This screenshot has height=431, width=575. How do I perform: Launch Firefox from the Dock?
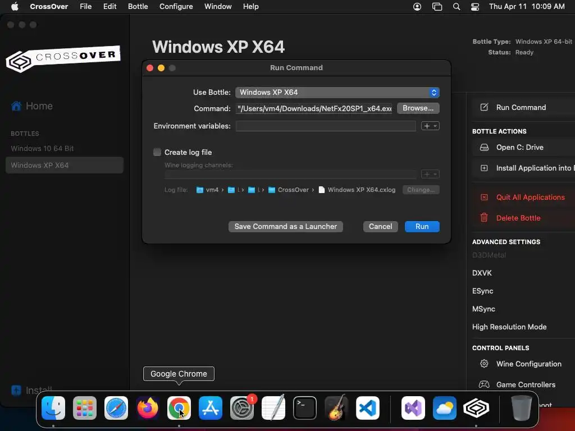[x=148, y=408]
